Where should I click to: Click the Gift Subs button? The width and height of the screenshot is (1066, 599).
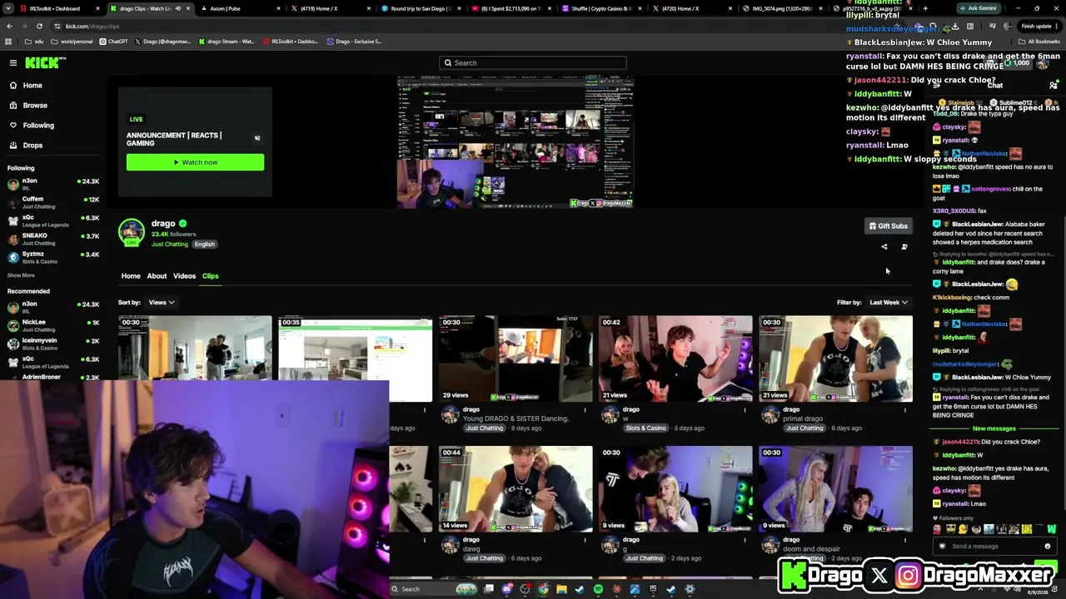(x=888, y=226)
